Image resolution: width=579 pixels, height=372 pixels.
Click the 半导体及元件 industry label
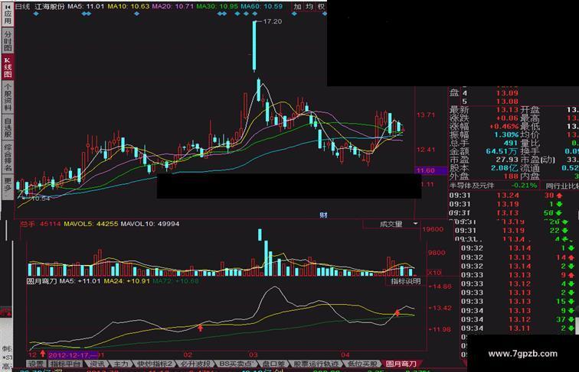point(472,186)
